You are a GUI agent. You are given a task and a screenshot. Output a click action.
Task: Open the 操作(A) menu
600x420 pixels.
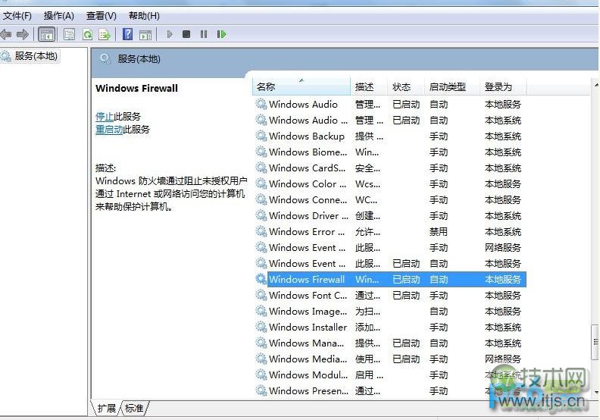[x=58, y=16]
